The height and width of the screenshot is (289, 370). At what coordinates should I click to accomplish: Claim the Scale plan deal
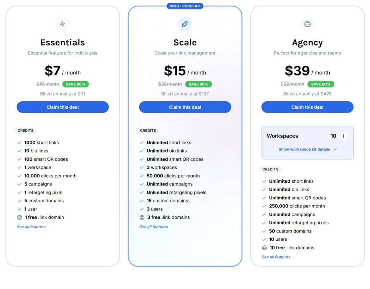click(185, 107)
